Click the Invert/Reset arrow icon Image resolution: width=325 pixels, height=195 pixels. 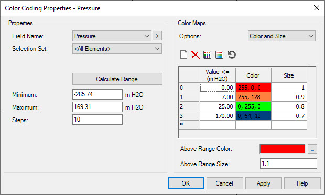tap(232, 55)
